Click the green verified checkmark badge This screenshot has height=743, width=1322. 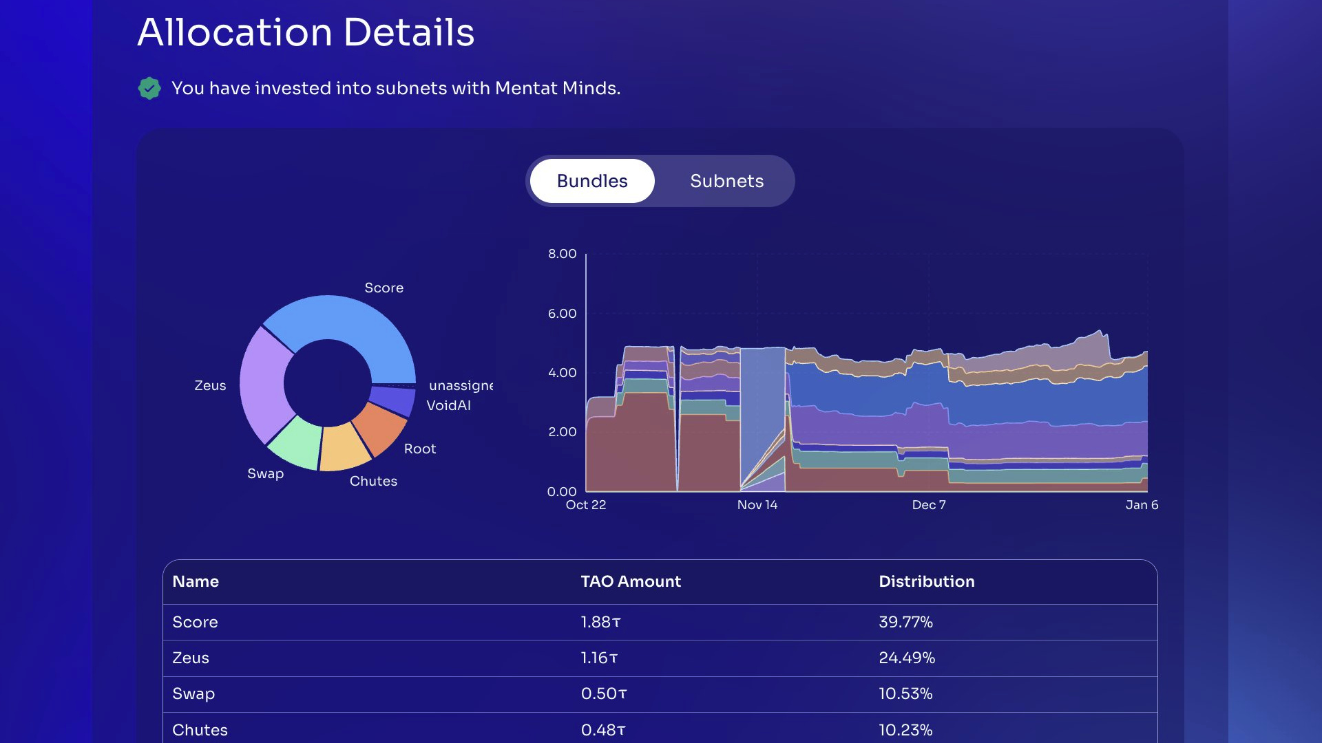tap(149, 88)
